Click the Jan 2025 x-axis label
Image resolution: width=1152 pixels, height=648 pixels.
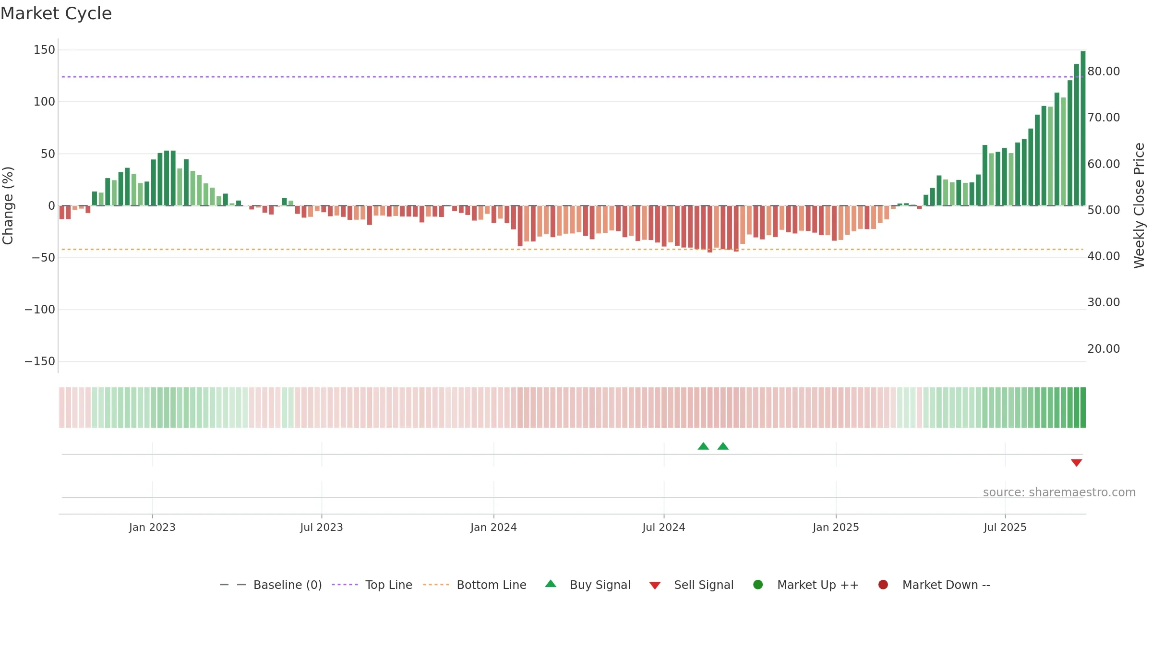836,527
